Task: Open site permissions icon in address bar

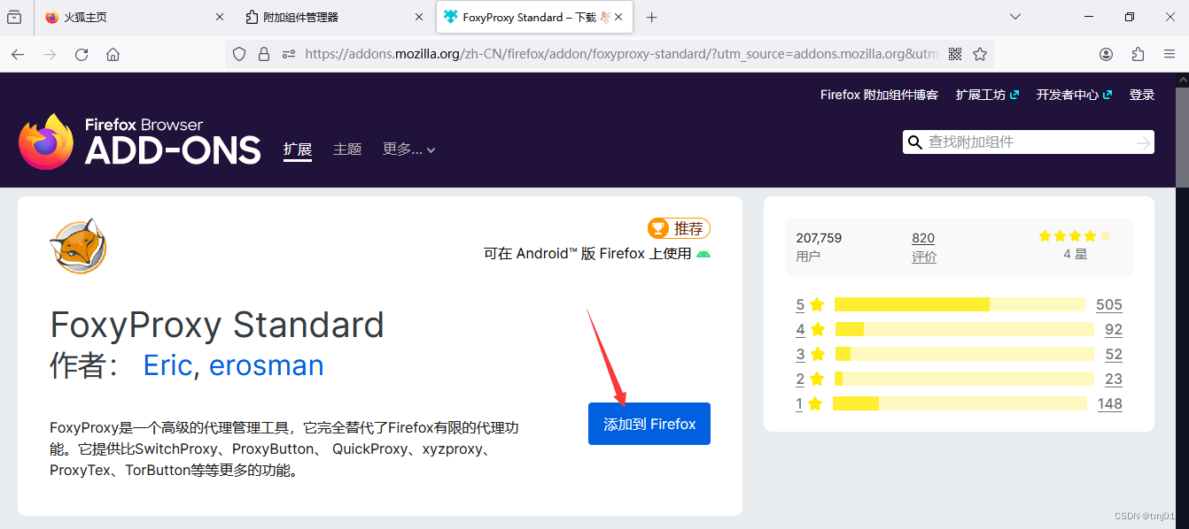Action: (x=288, y=54)
